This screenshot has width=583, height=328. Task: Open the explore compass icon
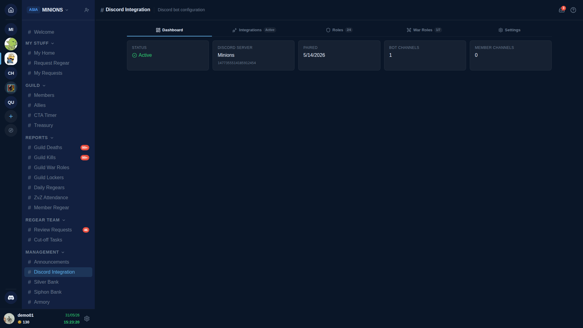(x=11, y=130)
